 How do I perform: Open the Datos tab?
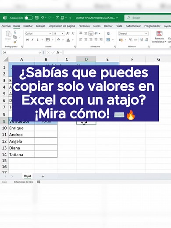click(97, 26)
